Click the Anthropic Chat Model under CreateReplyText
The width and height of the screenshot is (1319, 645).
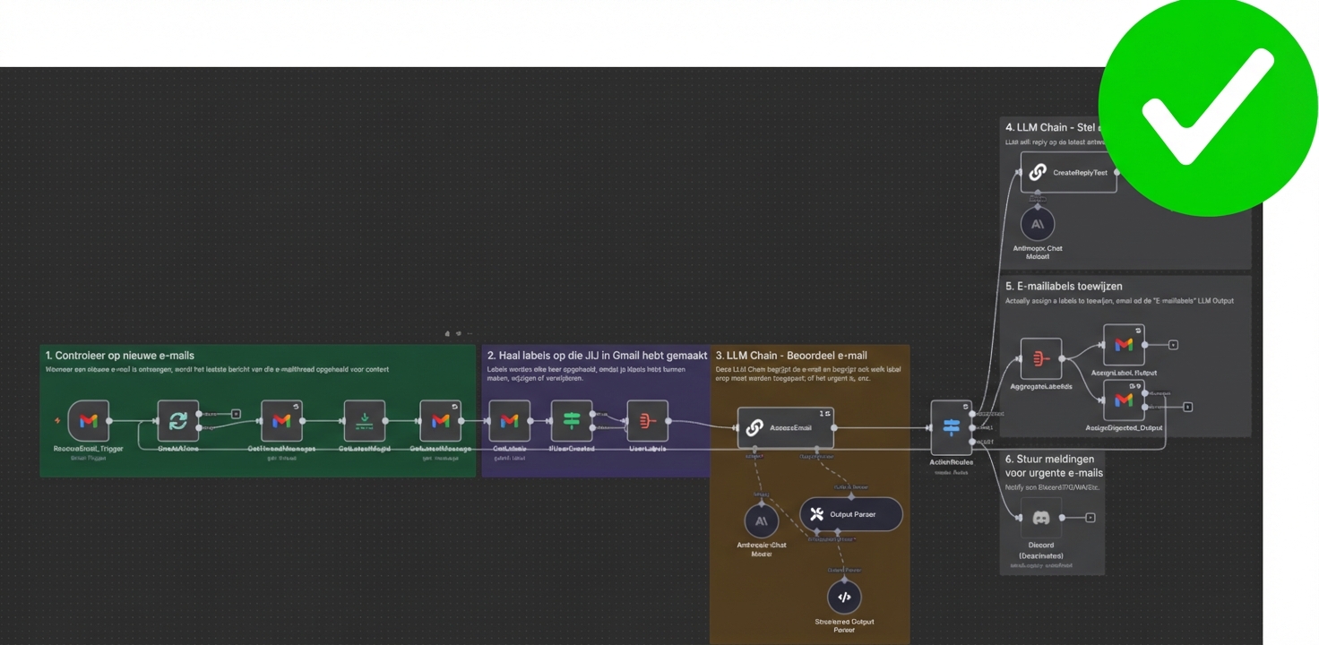pyautogui.click(x=1038, y=226)
